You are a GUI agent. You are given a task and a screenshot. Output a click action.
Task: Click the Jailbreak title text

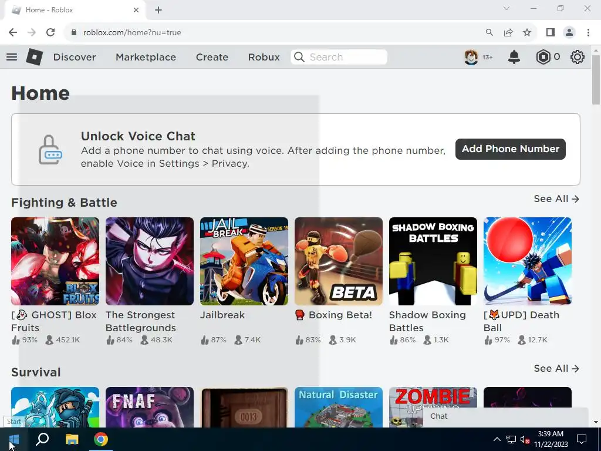(222, 315)
